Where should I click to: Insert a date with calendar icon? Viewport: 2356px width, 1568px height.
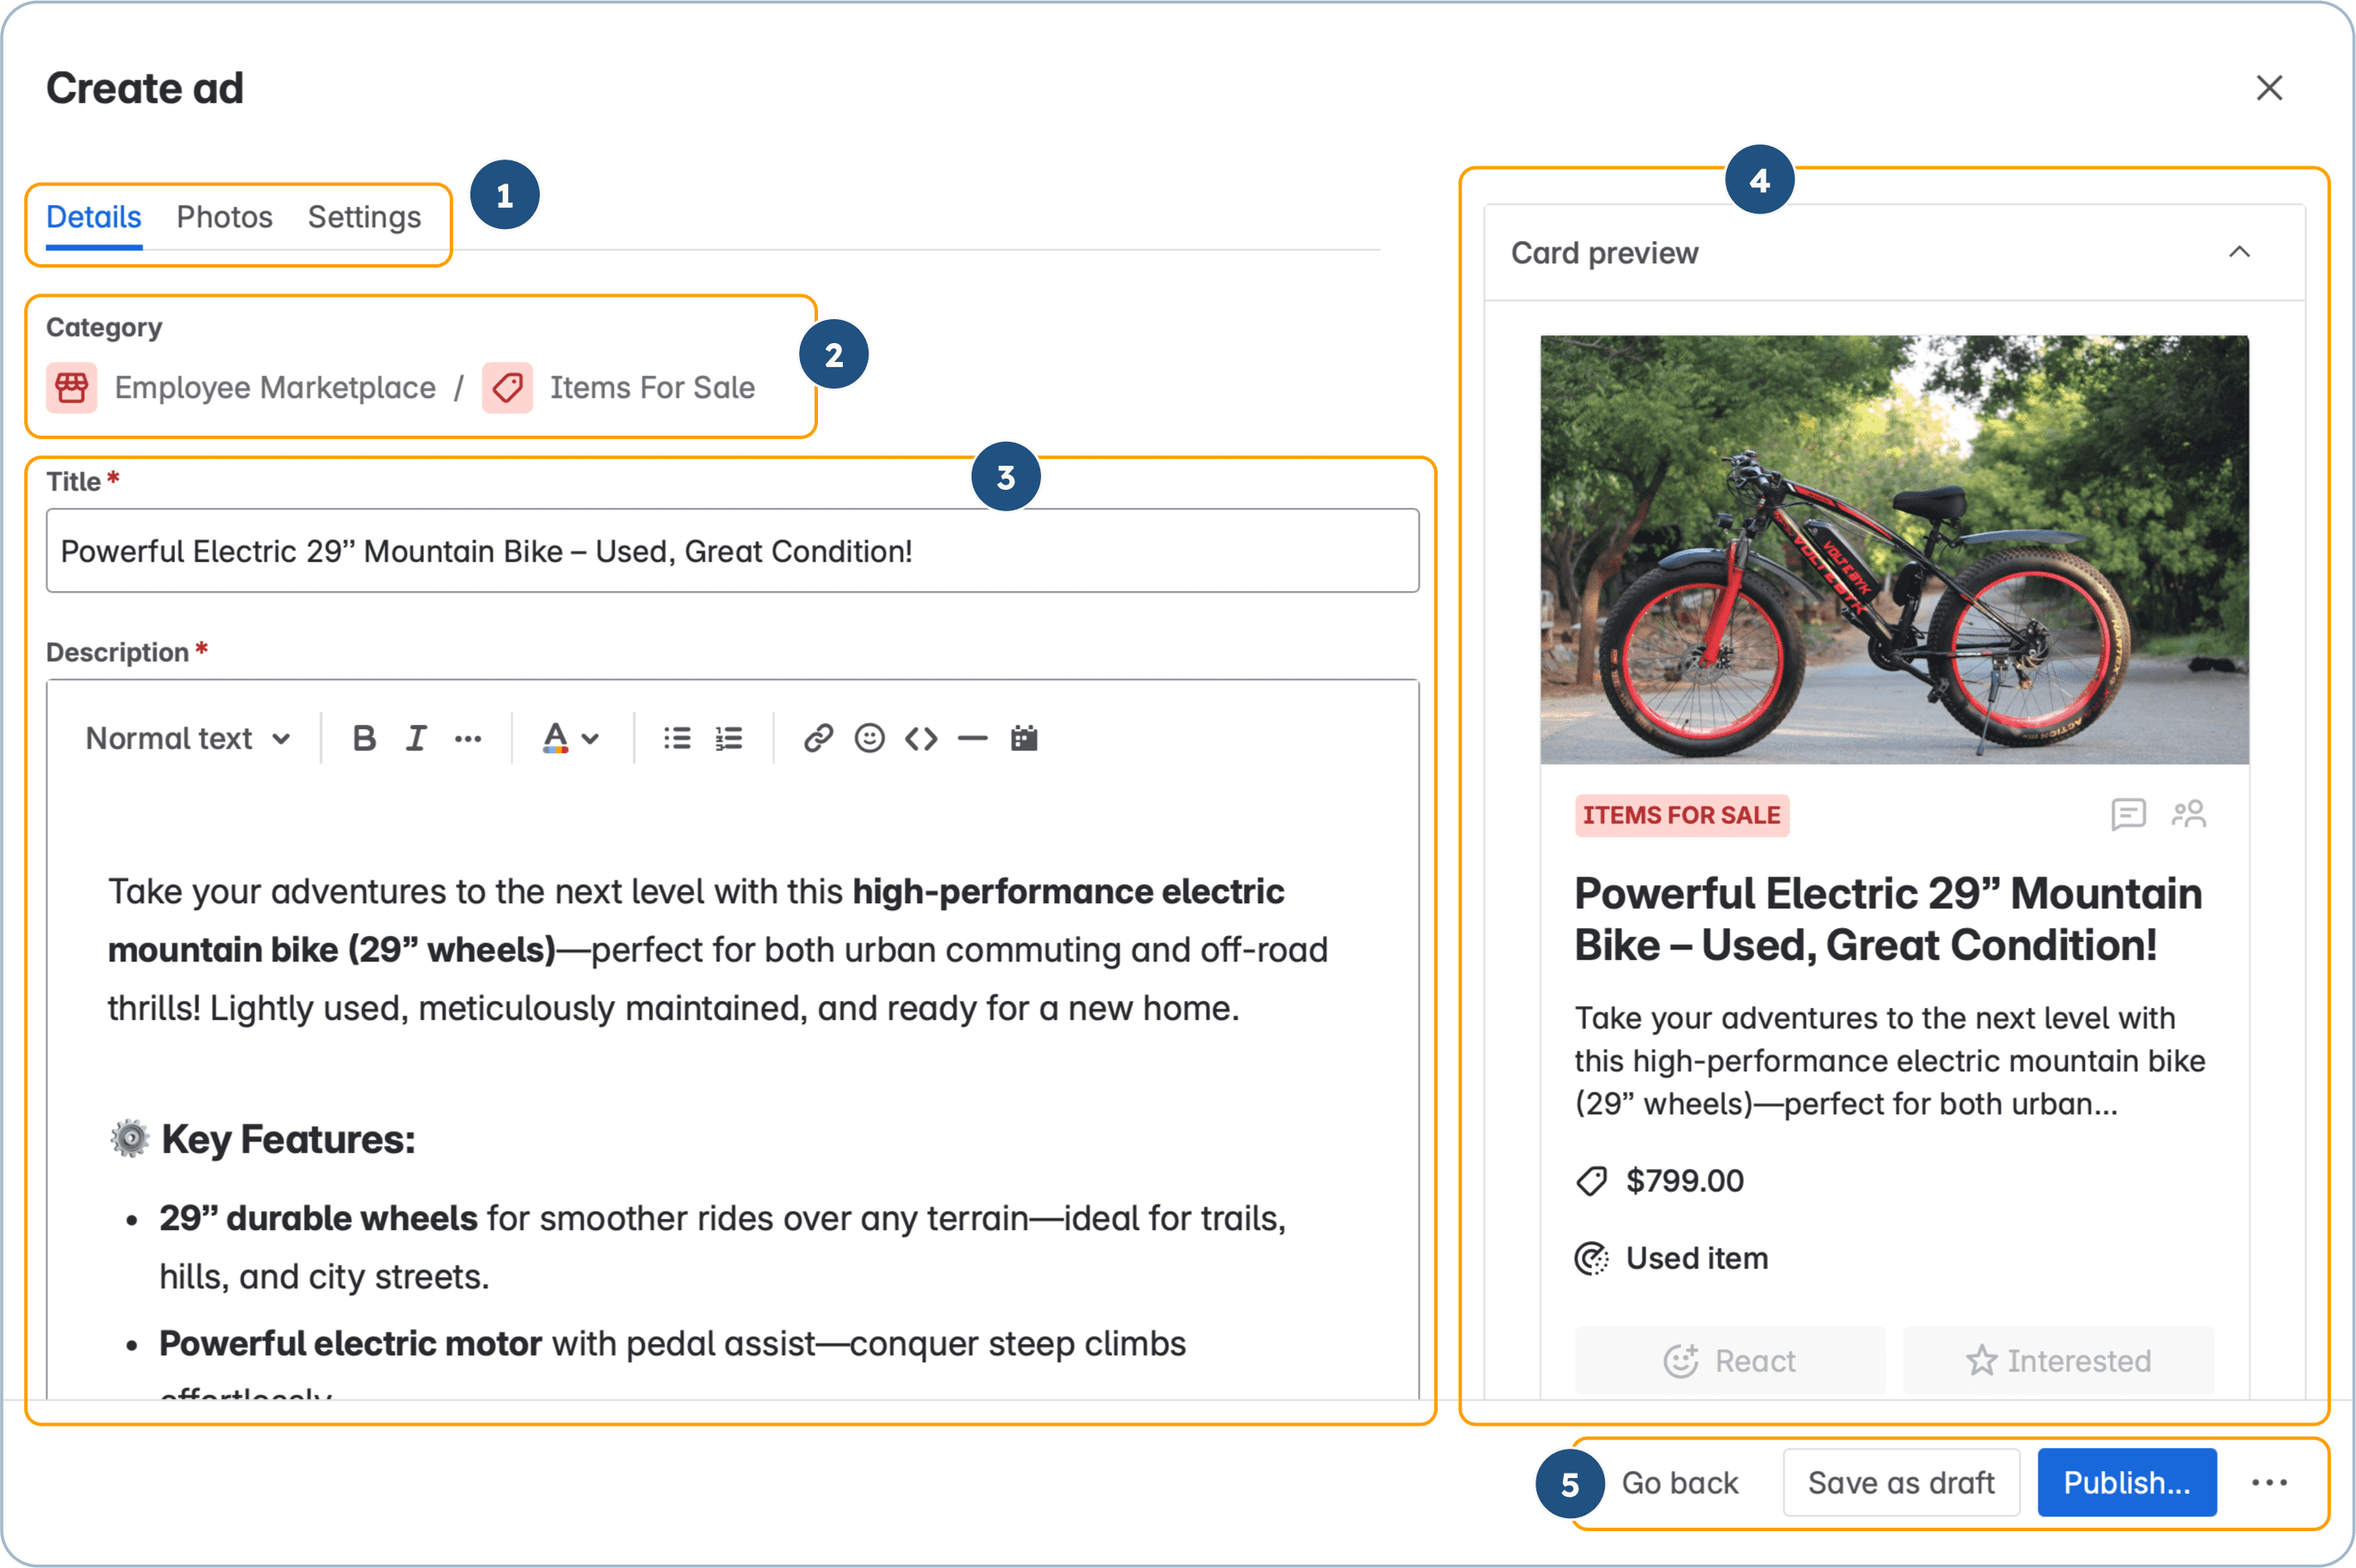click(x=1025, y=738)
